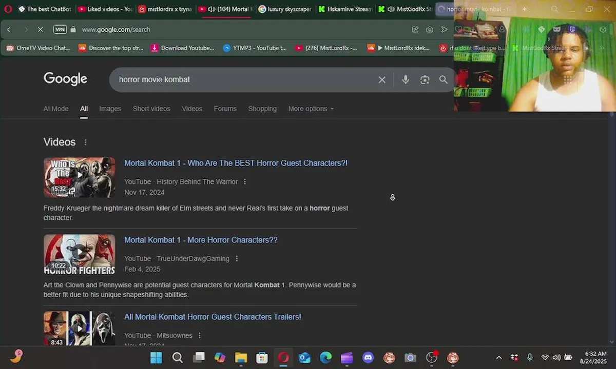Toggle the VPN badge in address bar

point(60,29)
